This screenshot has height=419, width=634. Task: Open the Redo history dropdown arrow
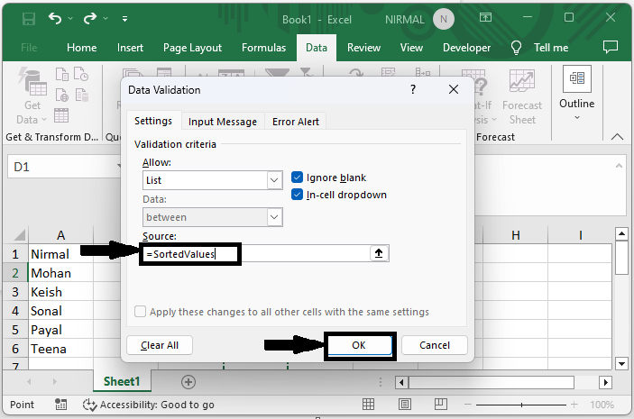pyautogui.click(x=106, y=18)
